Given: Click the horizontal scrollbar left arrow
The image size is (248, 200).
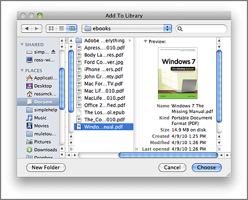Looking at the screenshot, I should 69,155.
